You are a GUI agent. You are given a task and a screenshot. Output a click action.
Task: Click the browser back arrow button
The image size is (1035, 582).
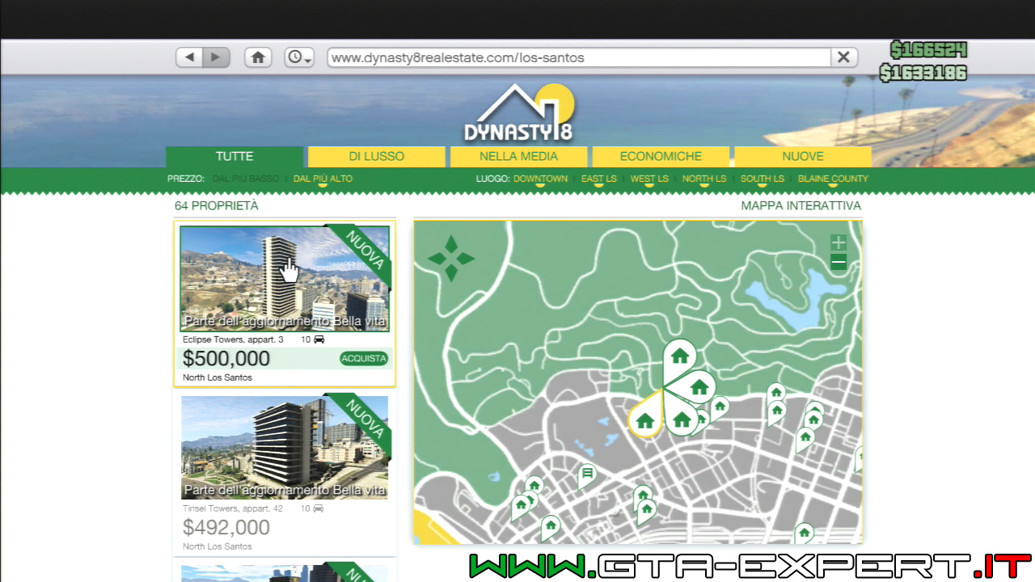point(189,57)
